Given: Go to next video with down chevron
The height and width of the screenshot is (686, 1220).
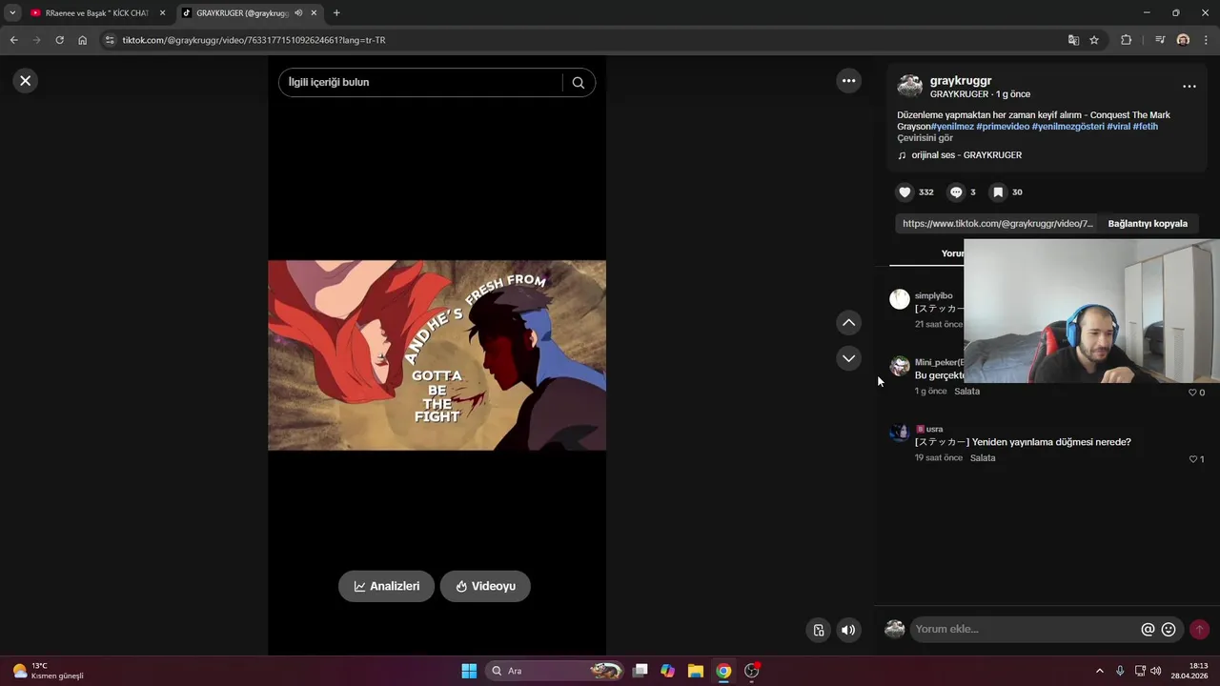Looking at the screenshot, I should 848,358.
